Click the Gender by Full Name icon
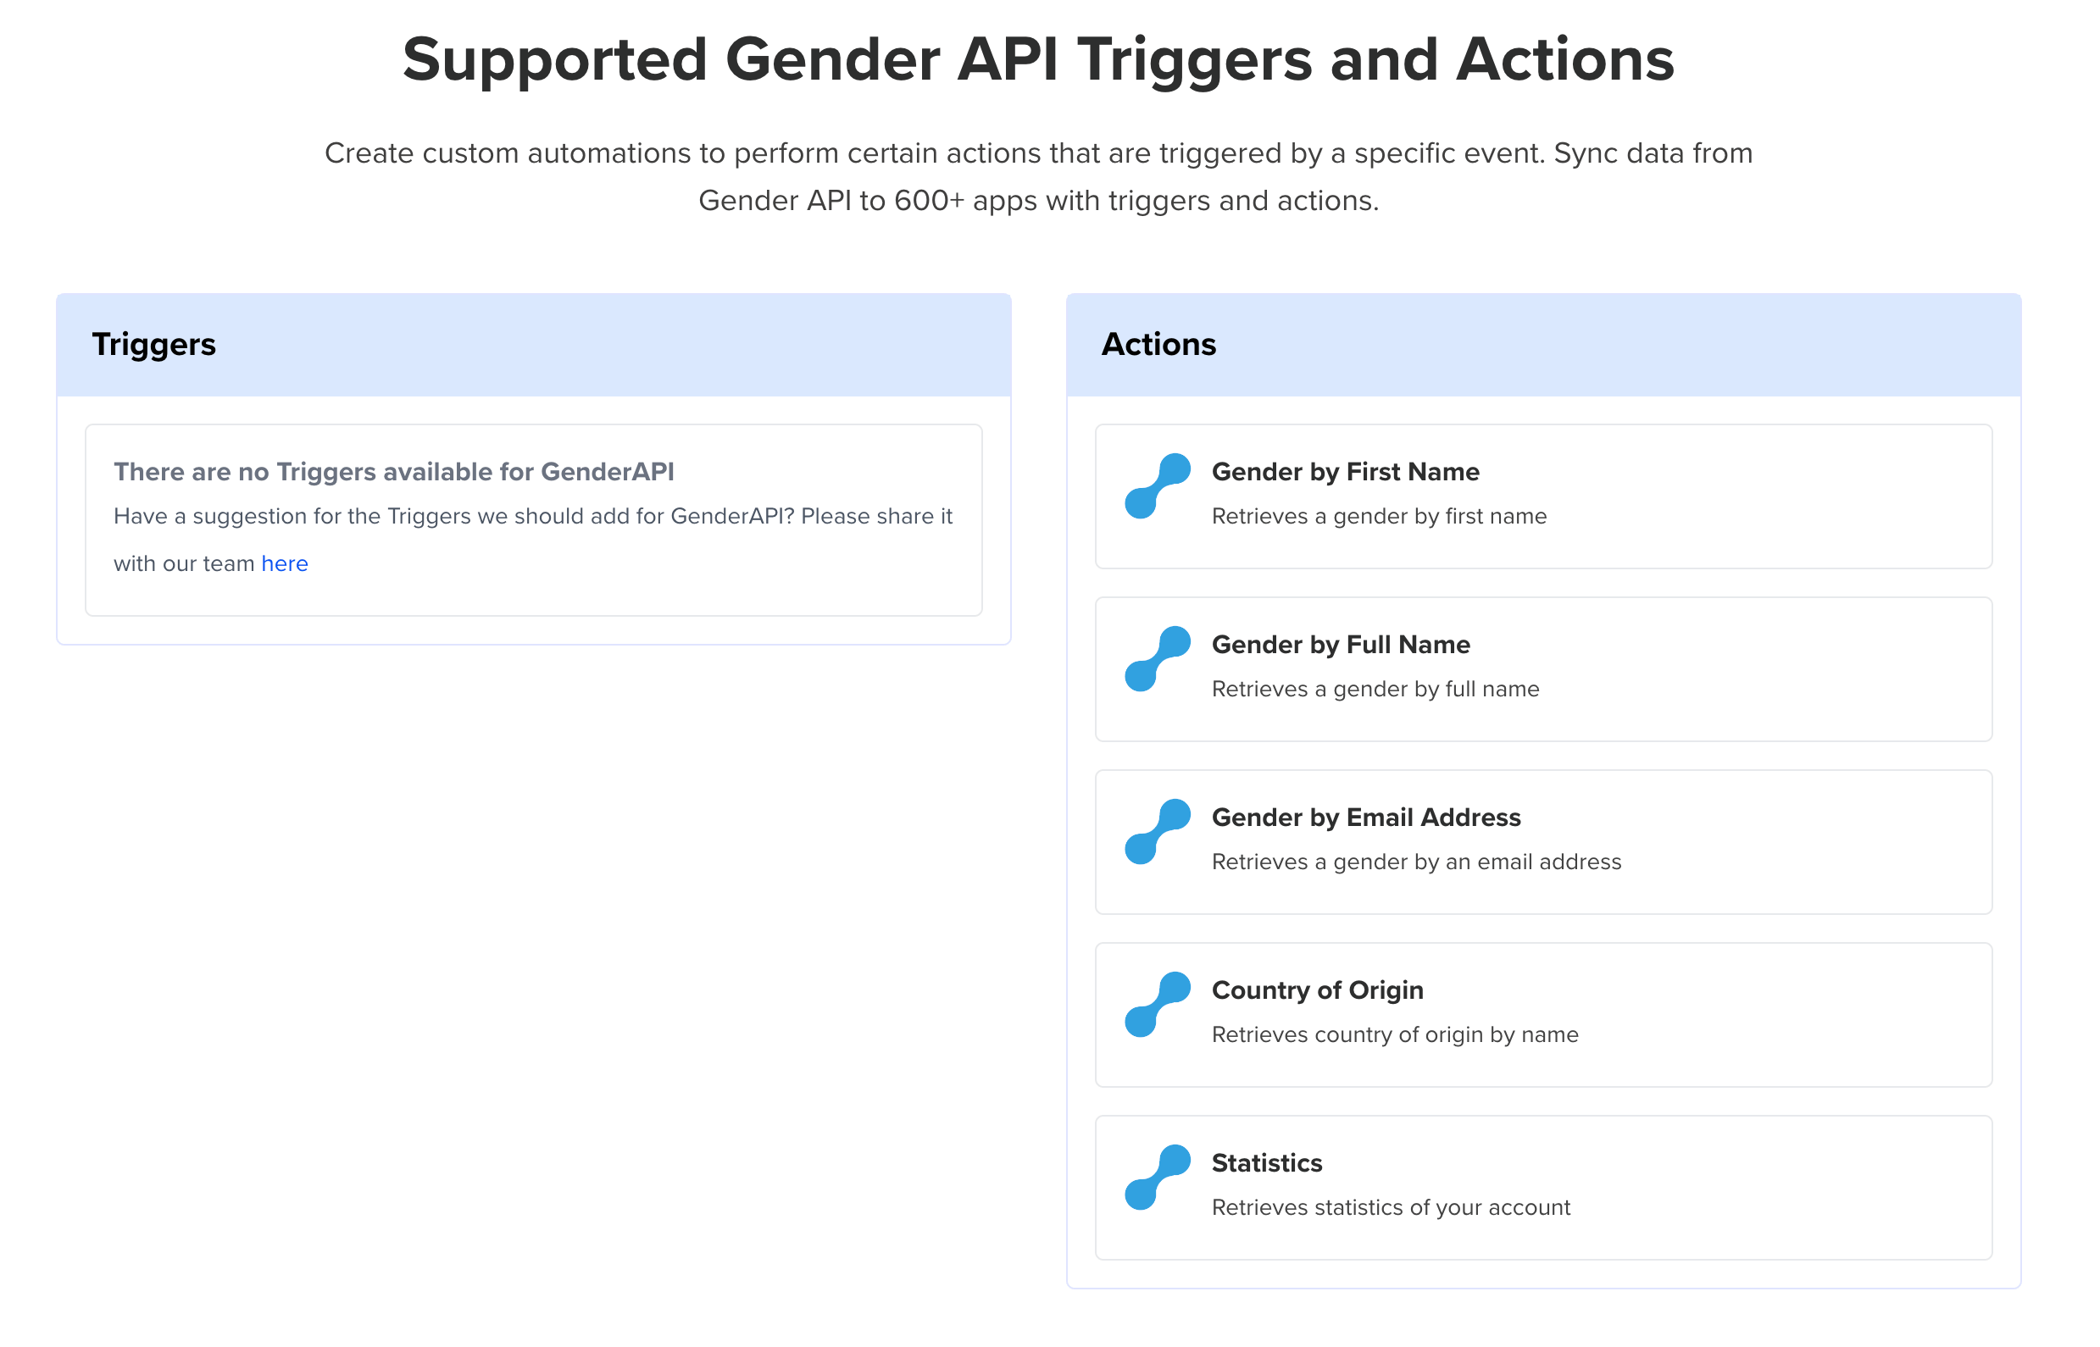The width and height of the screenshot is (2100, 1347). pyautogui.click(x=1157, y=658)
